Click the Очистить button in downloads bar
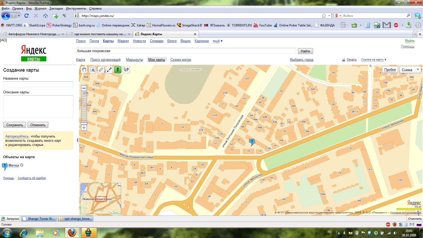423x238 pixels. [415, 219]
